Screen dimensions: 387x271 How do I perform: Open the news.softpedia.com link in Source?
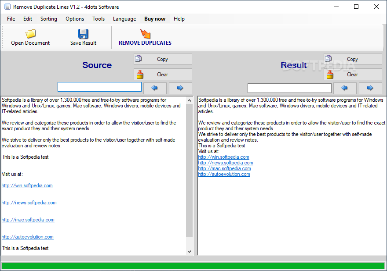(x=29, y=203)
